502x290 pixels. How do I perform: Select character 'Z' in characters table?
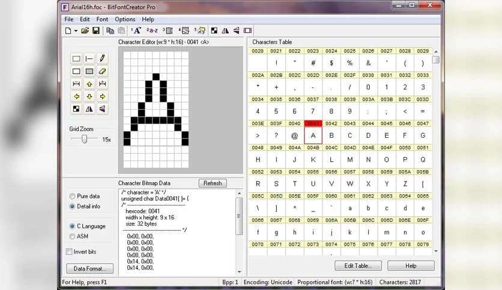(x=405, y=184)
